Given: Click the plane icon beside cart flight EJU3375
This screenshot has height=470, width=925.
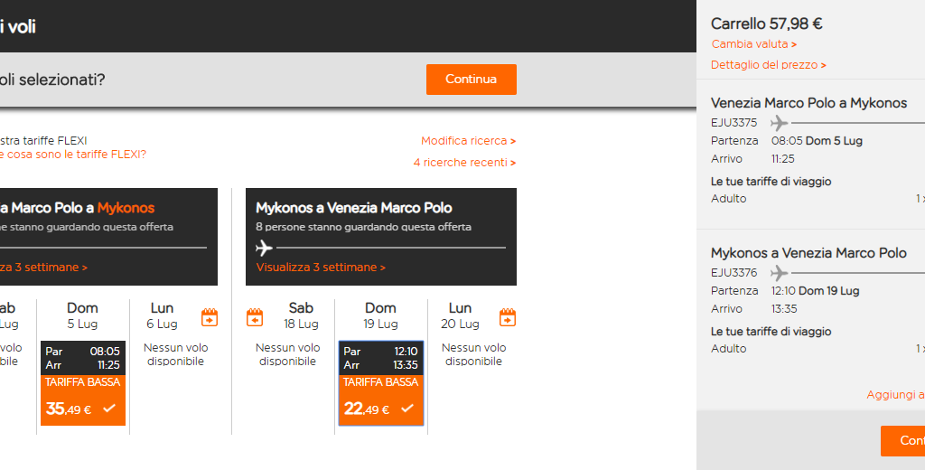Looking at the screenshot, I should tap(779, 123).
